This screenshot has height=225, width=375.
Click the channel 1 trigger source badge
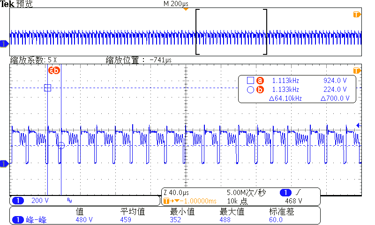pyautogui.click(x=285, y=192)
